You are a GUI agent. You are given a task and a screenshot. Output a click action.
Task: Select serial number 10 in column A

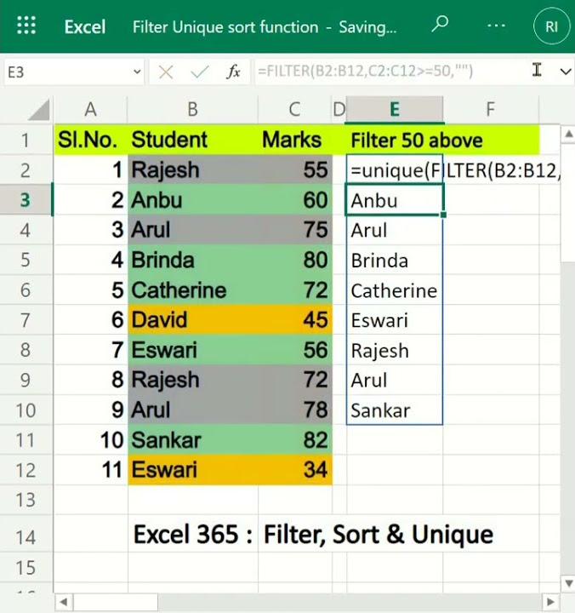click(91, 440)
